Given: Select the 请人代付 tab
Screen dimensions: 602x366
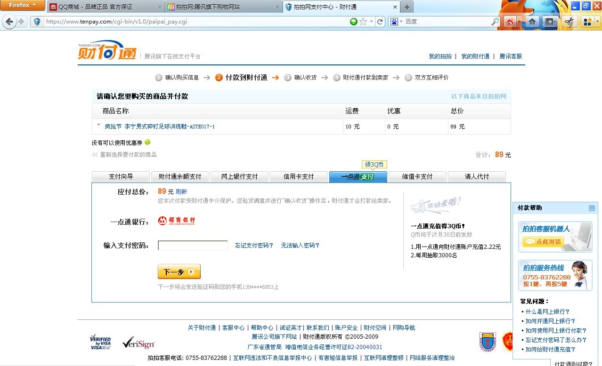Looking at the screenshot, I should tap(477, 177).
